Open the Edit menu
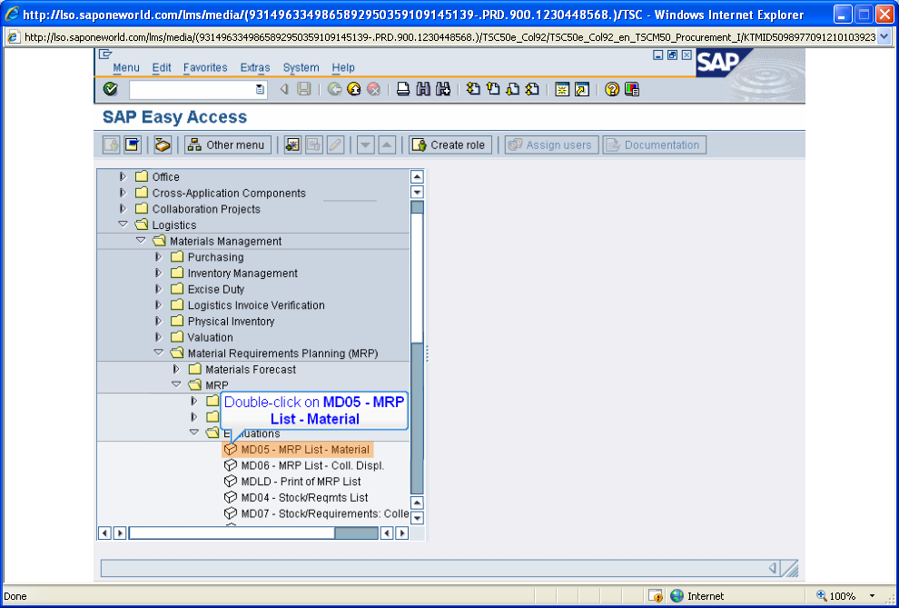899x608 pixels. tap(162, 67)
